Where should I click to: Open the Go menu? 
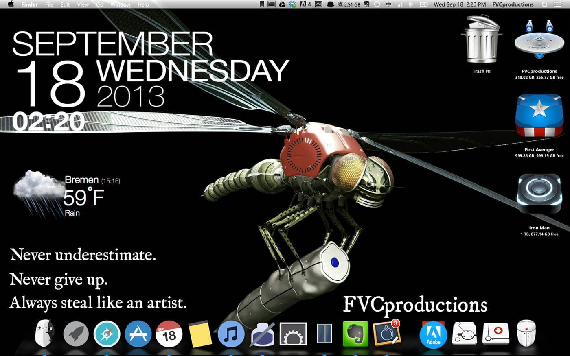tap(99, 4)
